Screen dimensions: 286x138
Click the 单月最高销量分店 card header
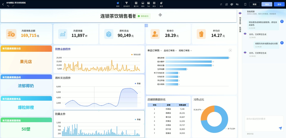point(26,49)
